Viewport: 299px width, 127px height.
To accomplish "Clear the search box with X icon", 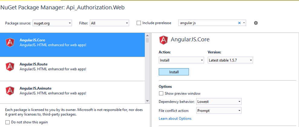I will pyautogui.click(x=239, y=23).
